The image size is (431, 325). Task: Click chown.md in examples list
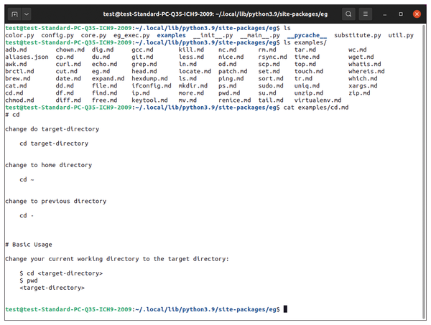pos(70,50)
